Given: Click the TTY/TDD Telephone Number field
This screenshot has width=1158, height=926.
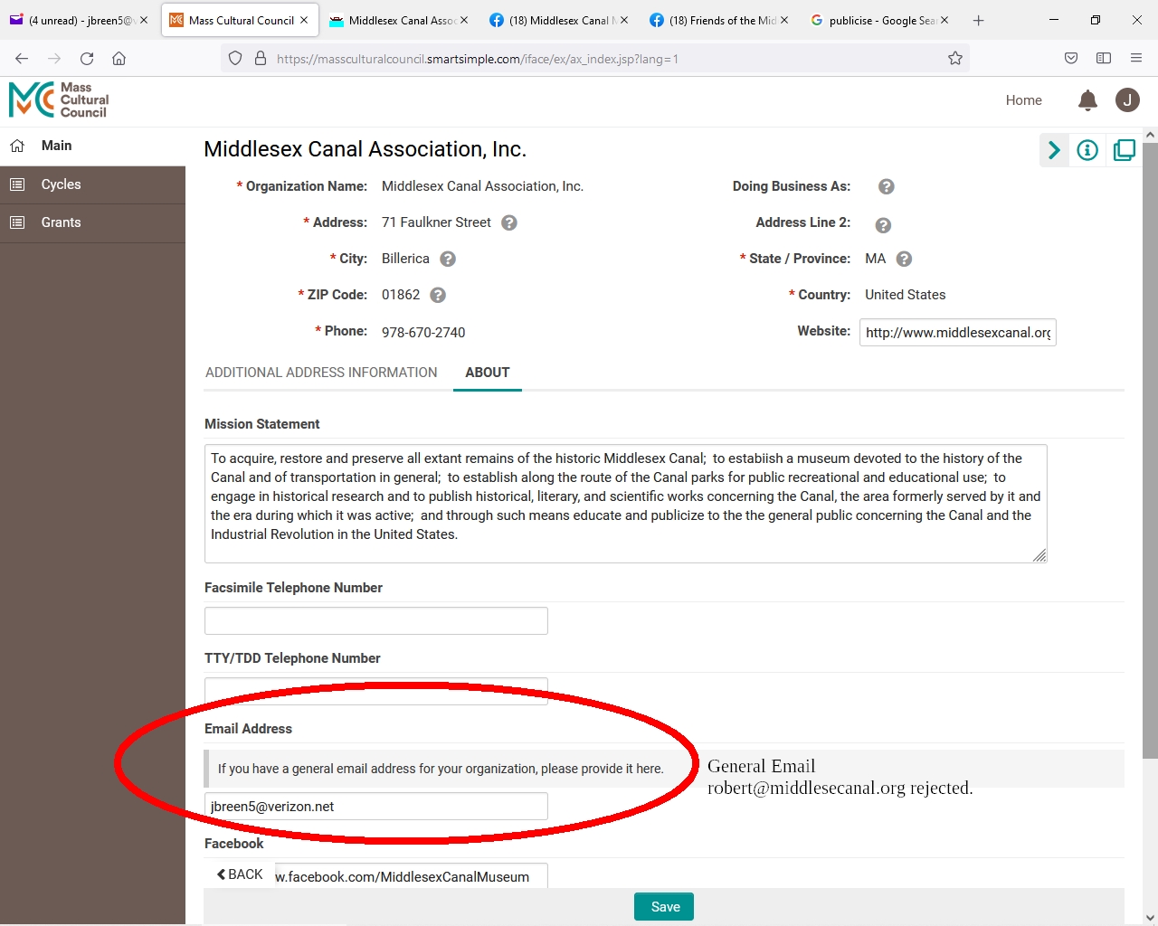Looking at the screenshot, I should (x=376, y=690).
